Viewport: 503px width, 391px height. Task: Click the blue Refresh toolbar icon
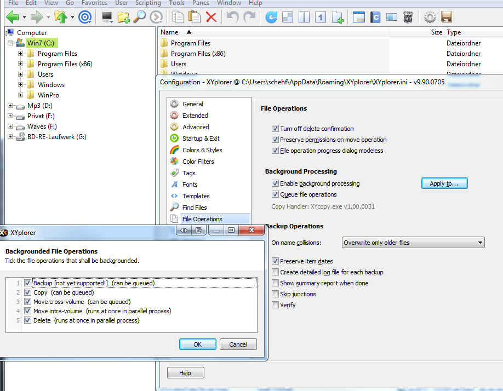point(271,17)
